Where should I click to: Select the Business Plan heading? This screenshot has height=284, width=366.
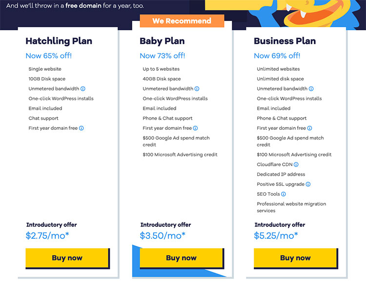click(285, 41)
